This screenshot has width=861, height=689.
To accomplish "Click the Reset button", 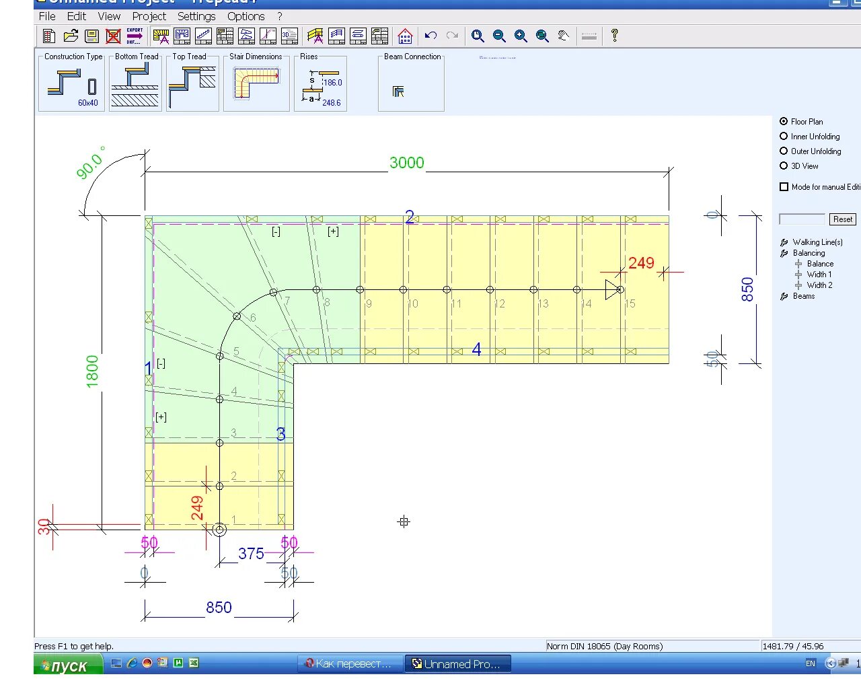I will [843, 219].
